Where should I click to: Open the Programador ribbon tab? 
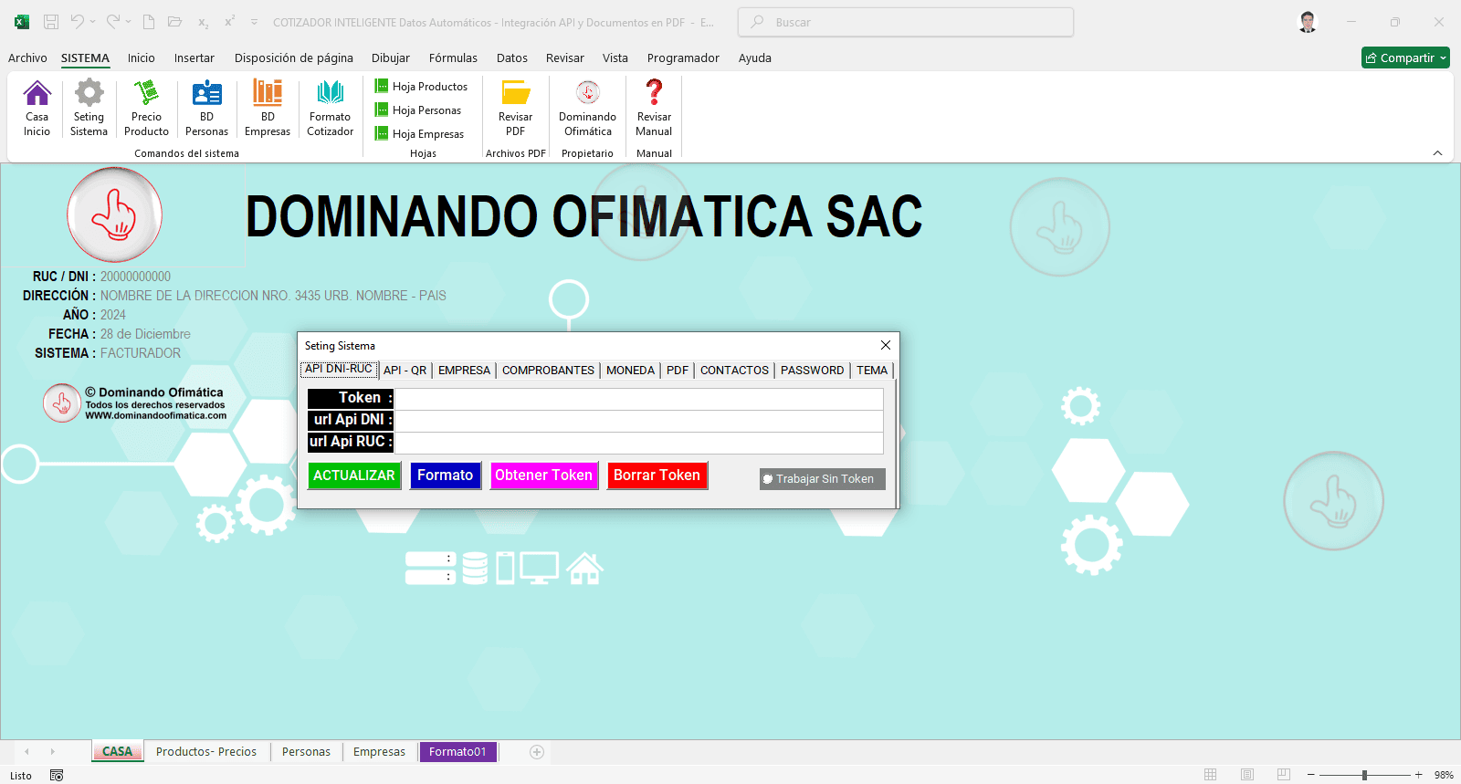pyautogui.click(x=683, y=57)
